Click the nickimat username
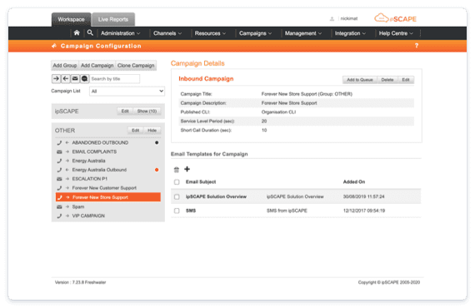 coord(348,19)
